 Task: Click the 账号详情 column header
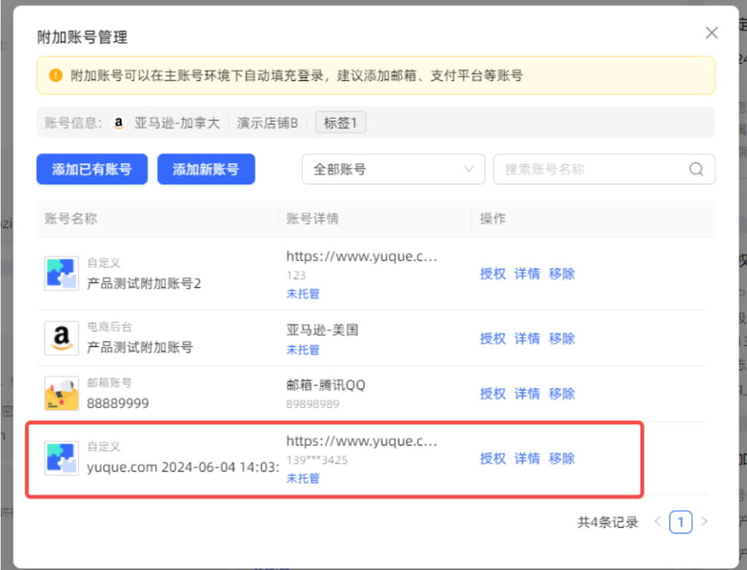(312, 219)
